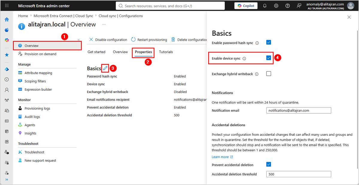Screen dimensions: 359x185
Task: Click Restart provisioning
Action: coord(149,40)
